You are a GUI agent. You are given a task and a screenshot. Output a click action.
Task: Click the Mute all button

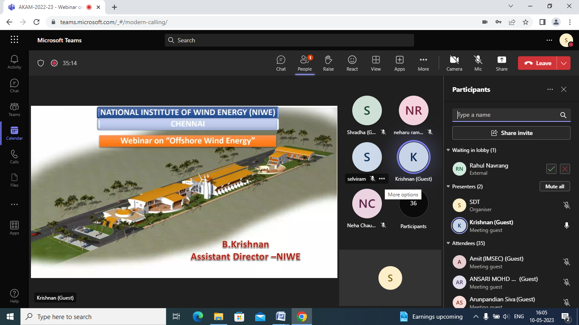coord(554,187)
